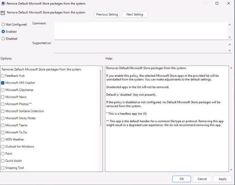The width and height of the screenshot is (235, 185).
Task: Cancel the policy dialog
Action: 202,179
